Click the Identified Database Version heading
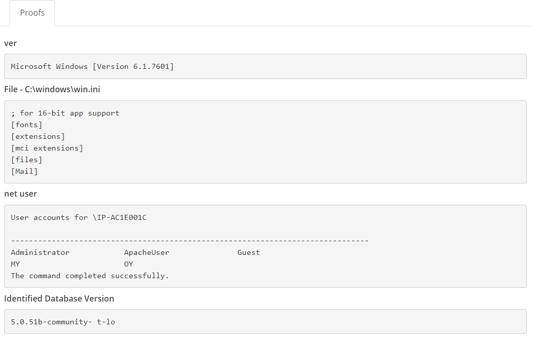The image size is (533, 339). click(59, 298)
